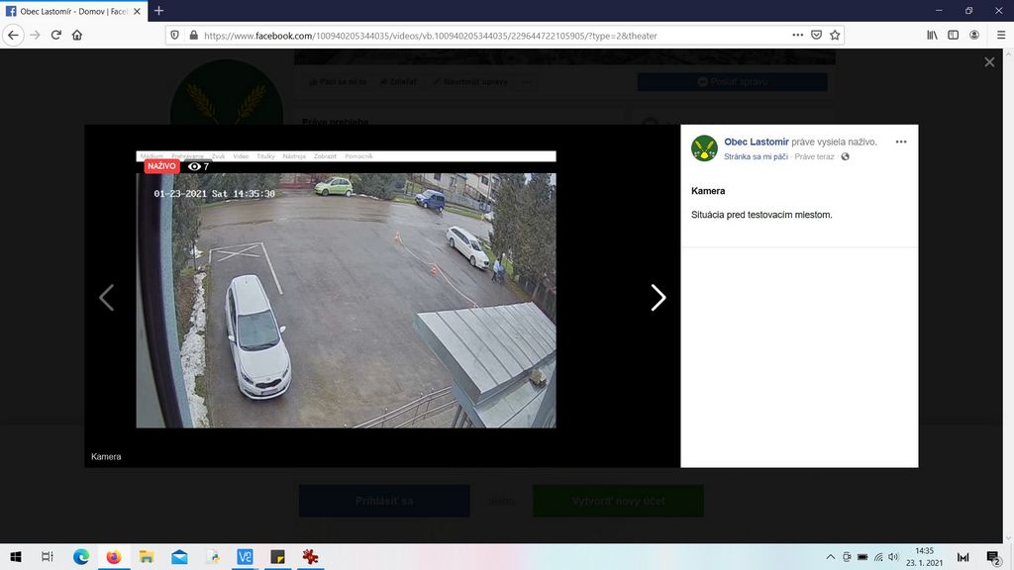Open page actions three-dot menu in address bar
Viewport: 1014px width, 570px height.
tap(798, 35)
